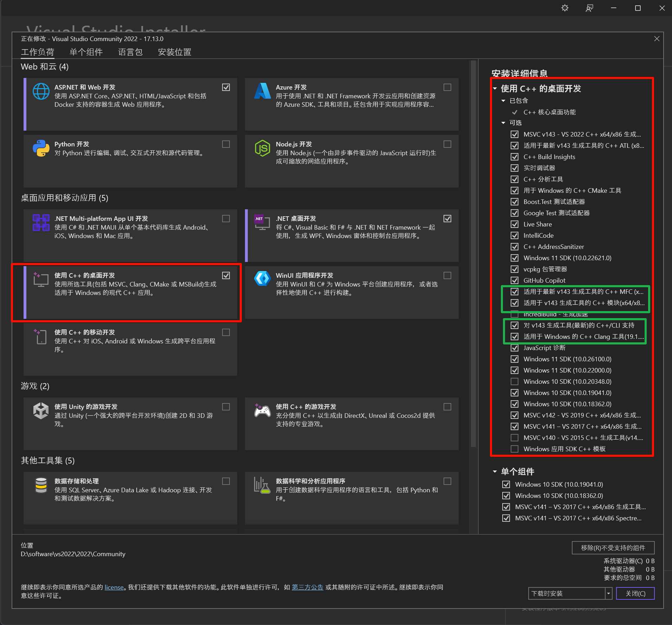
Task: Click the workloads list vertical scrollbar
Action: (x=473, y=254)
